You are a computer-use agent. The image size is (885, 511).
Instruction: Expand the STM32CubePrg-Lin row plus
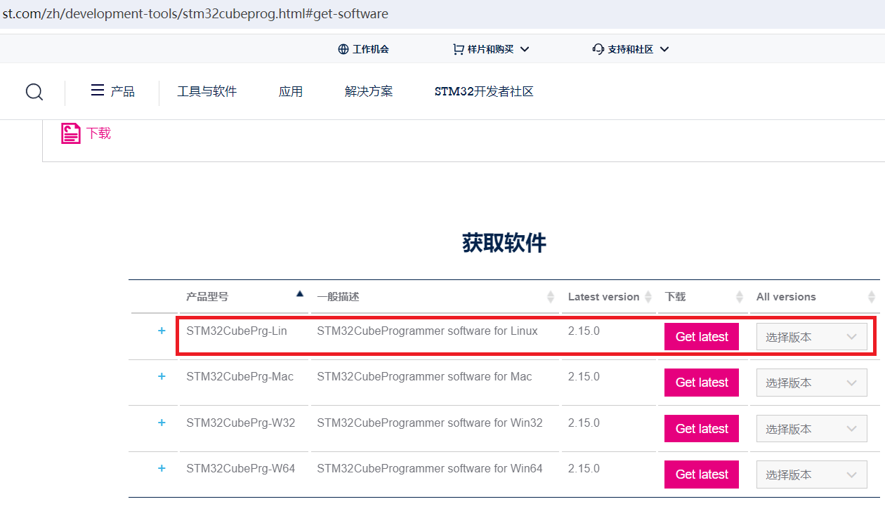pos(162,331)
